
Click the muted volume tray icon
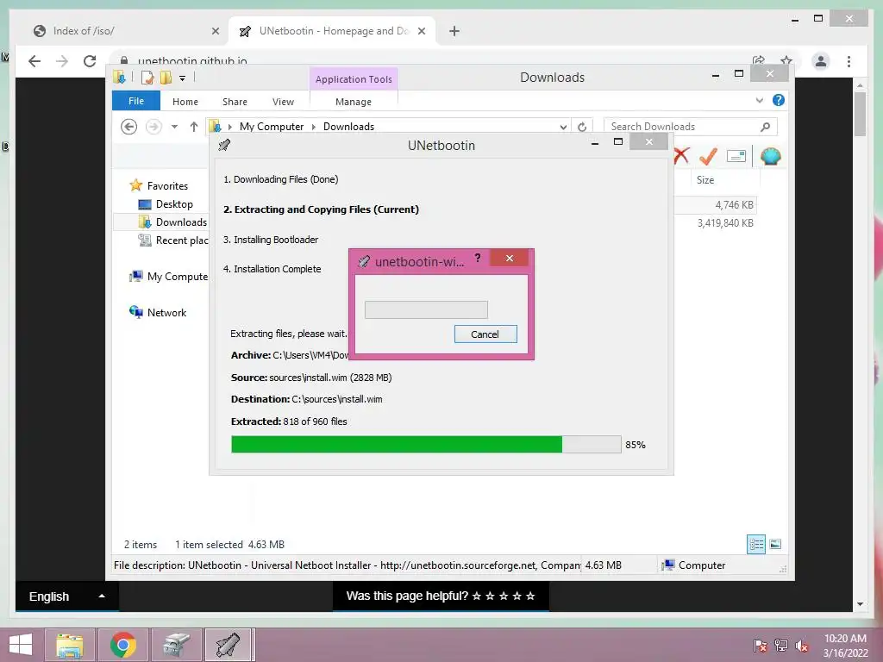click(x=802, y=646)
